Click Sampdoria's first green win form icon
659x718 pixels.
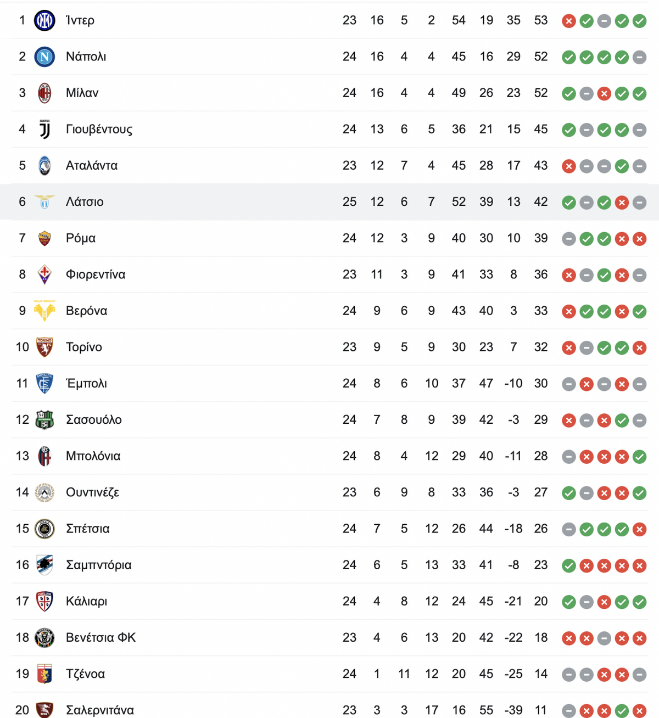pos(569,565)
